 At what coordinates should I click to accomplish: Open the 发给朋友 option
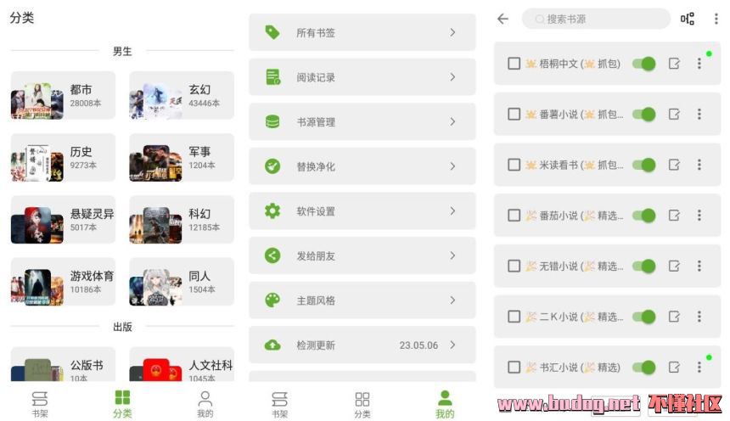coord(362,255)
